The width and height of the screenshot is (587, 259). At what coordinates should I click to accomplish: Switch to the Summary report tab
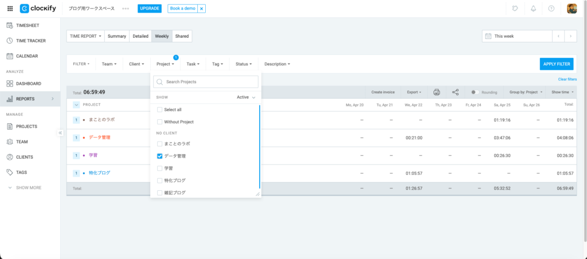coord(117,36)
